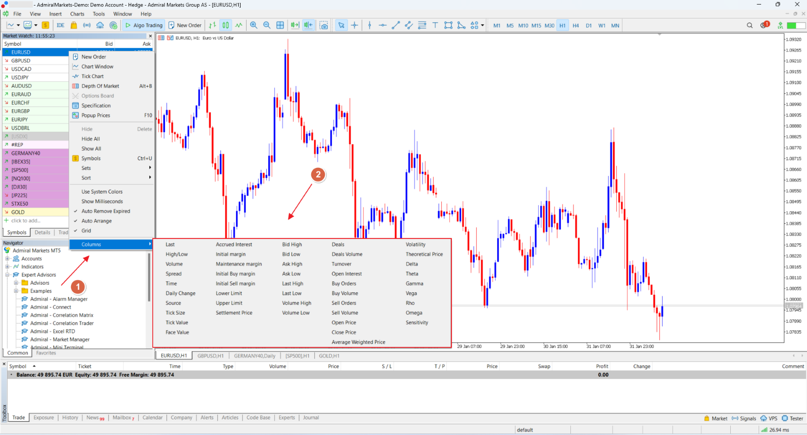Select the cursor arrow tool
807x435 pixels.
click(341, 25)
